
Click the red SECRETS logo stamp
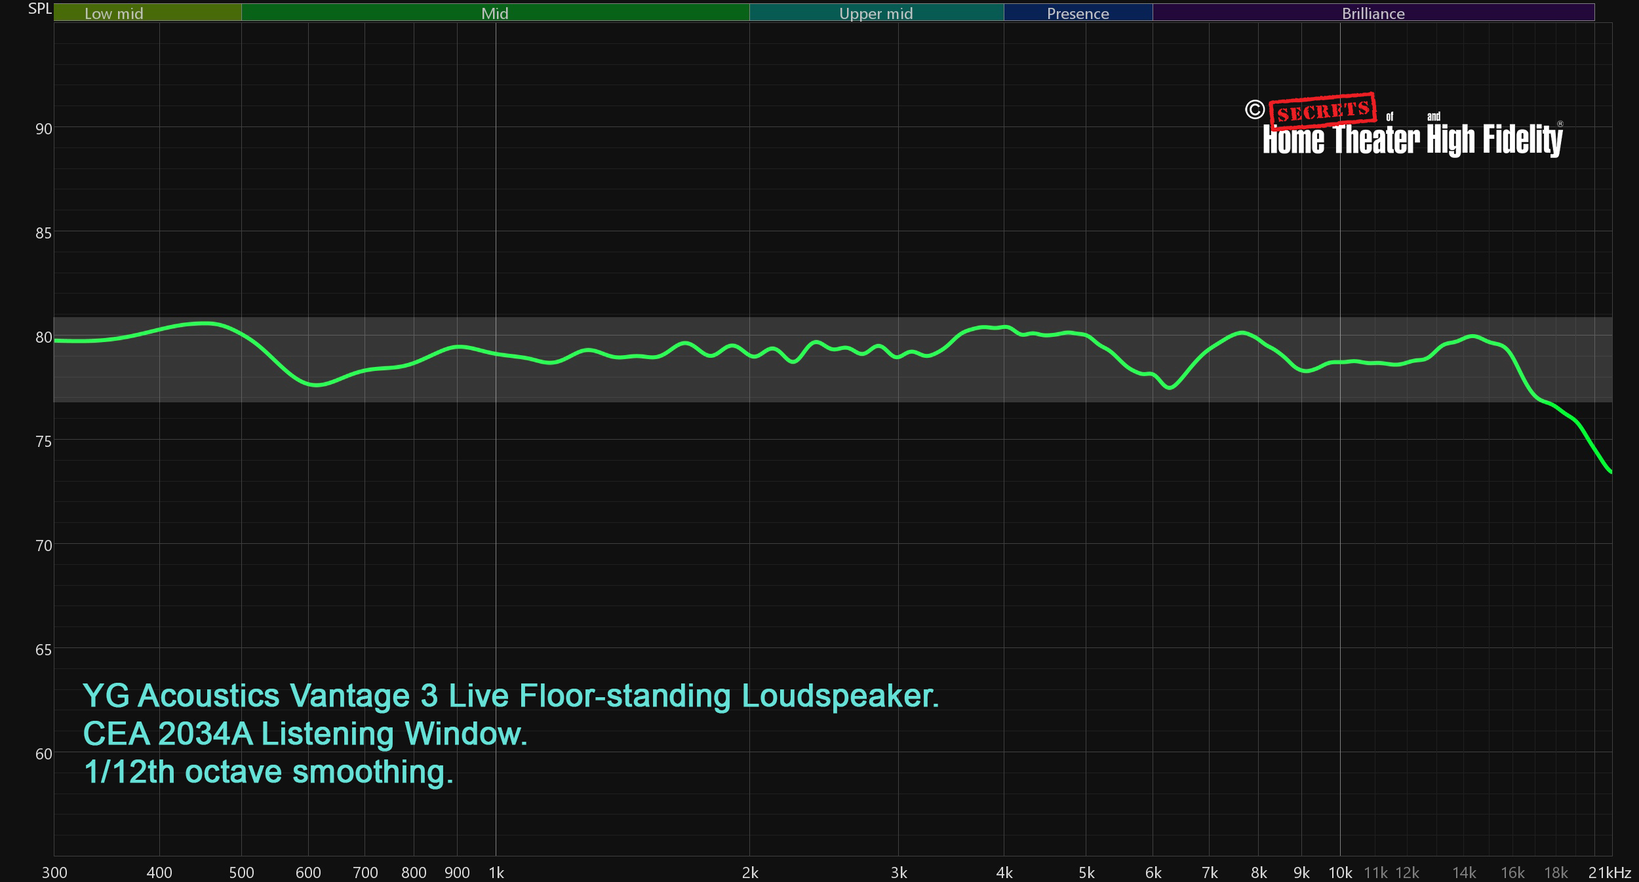1322,111
